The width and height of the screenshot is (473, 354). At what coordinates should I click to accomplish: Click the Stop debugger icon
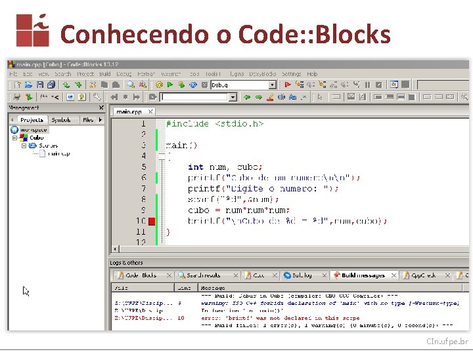click(x=379, y=85)
